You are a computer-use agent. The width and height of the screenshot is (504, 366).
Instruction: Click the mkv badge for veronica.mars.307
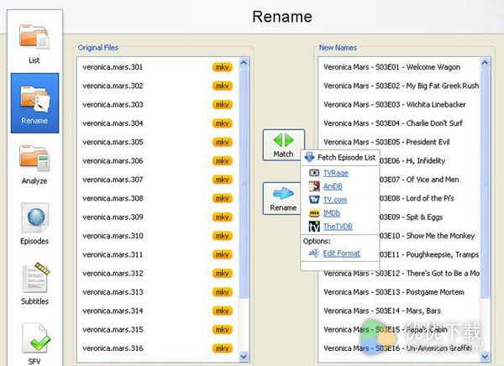point(222,180)
